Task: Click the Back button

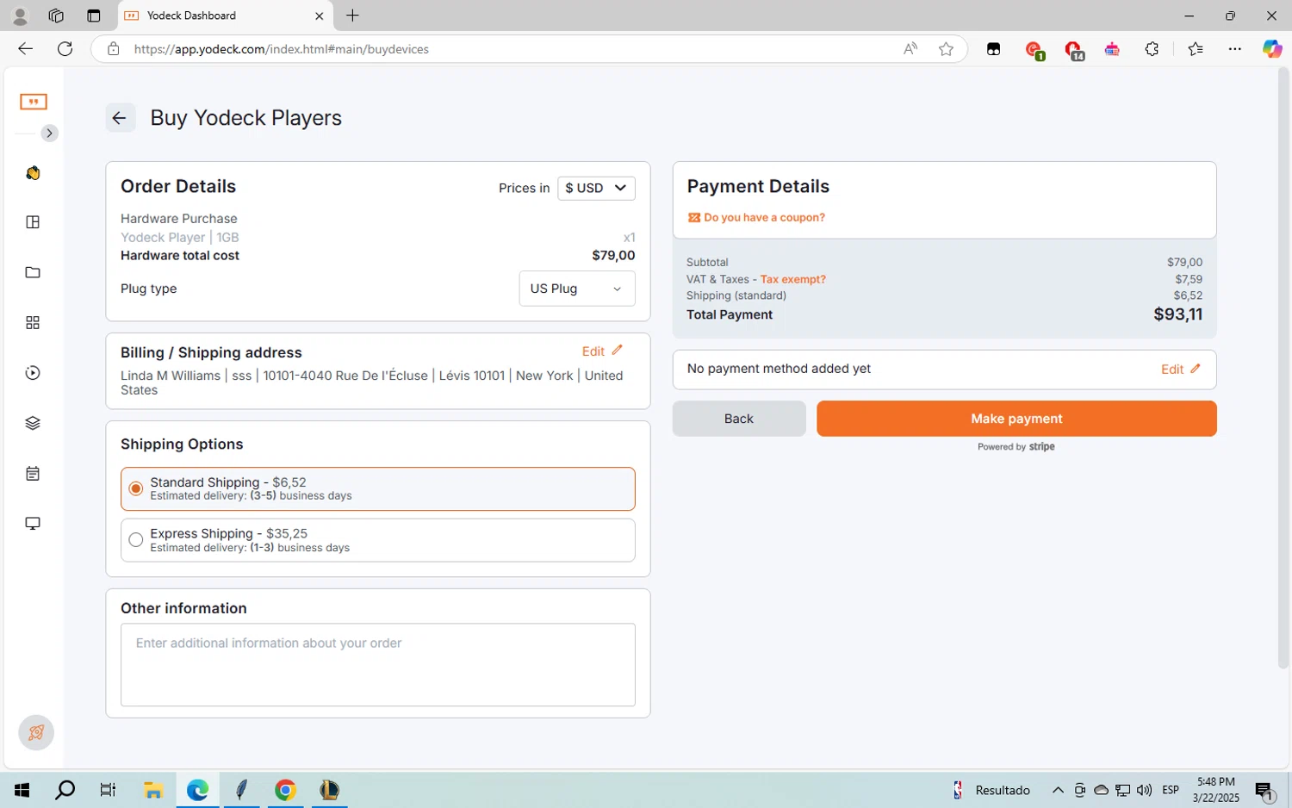Action: click(739, 419)
